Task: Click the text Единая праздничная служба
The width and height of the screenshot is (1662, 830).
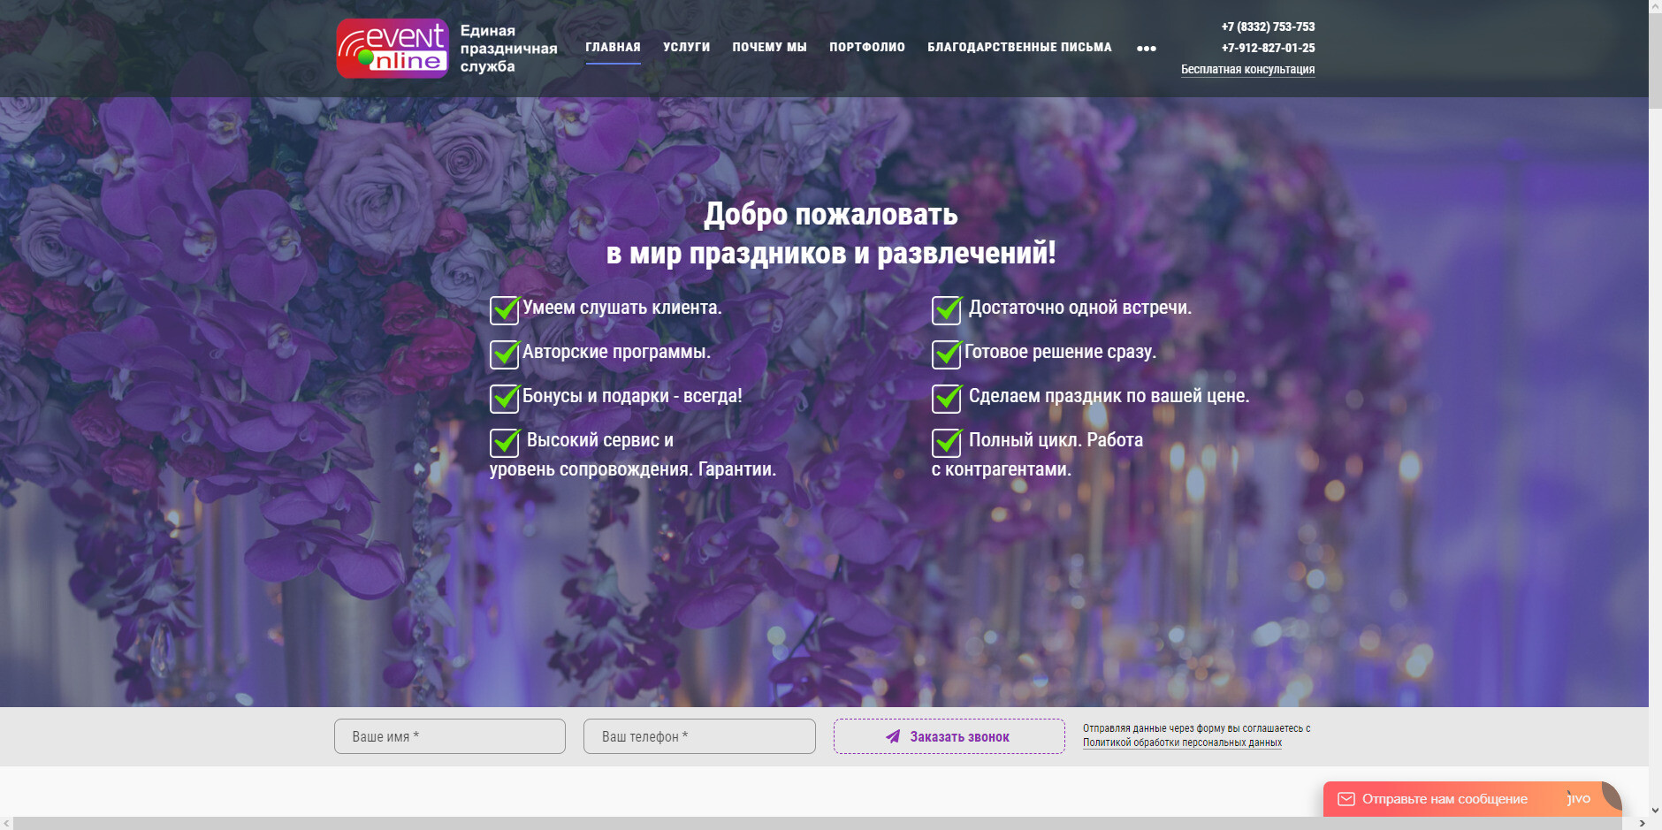Action: 508,49
